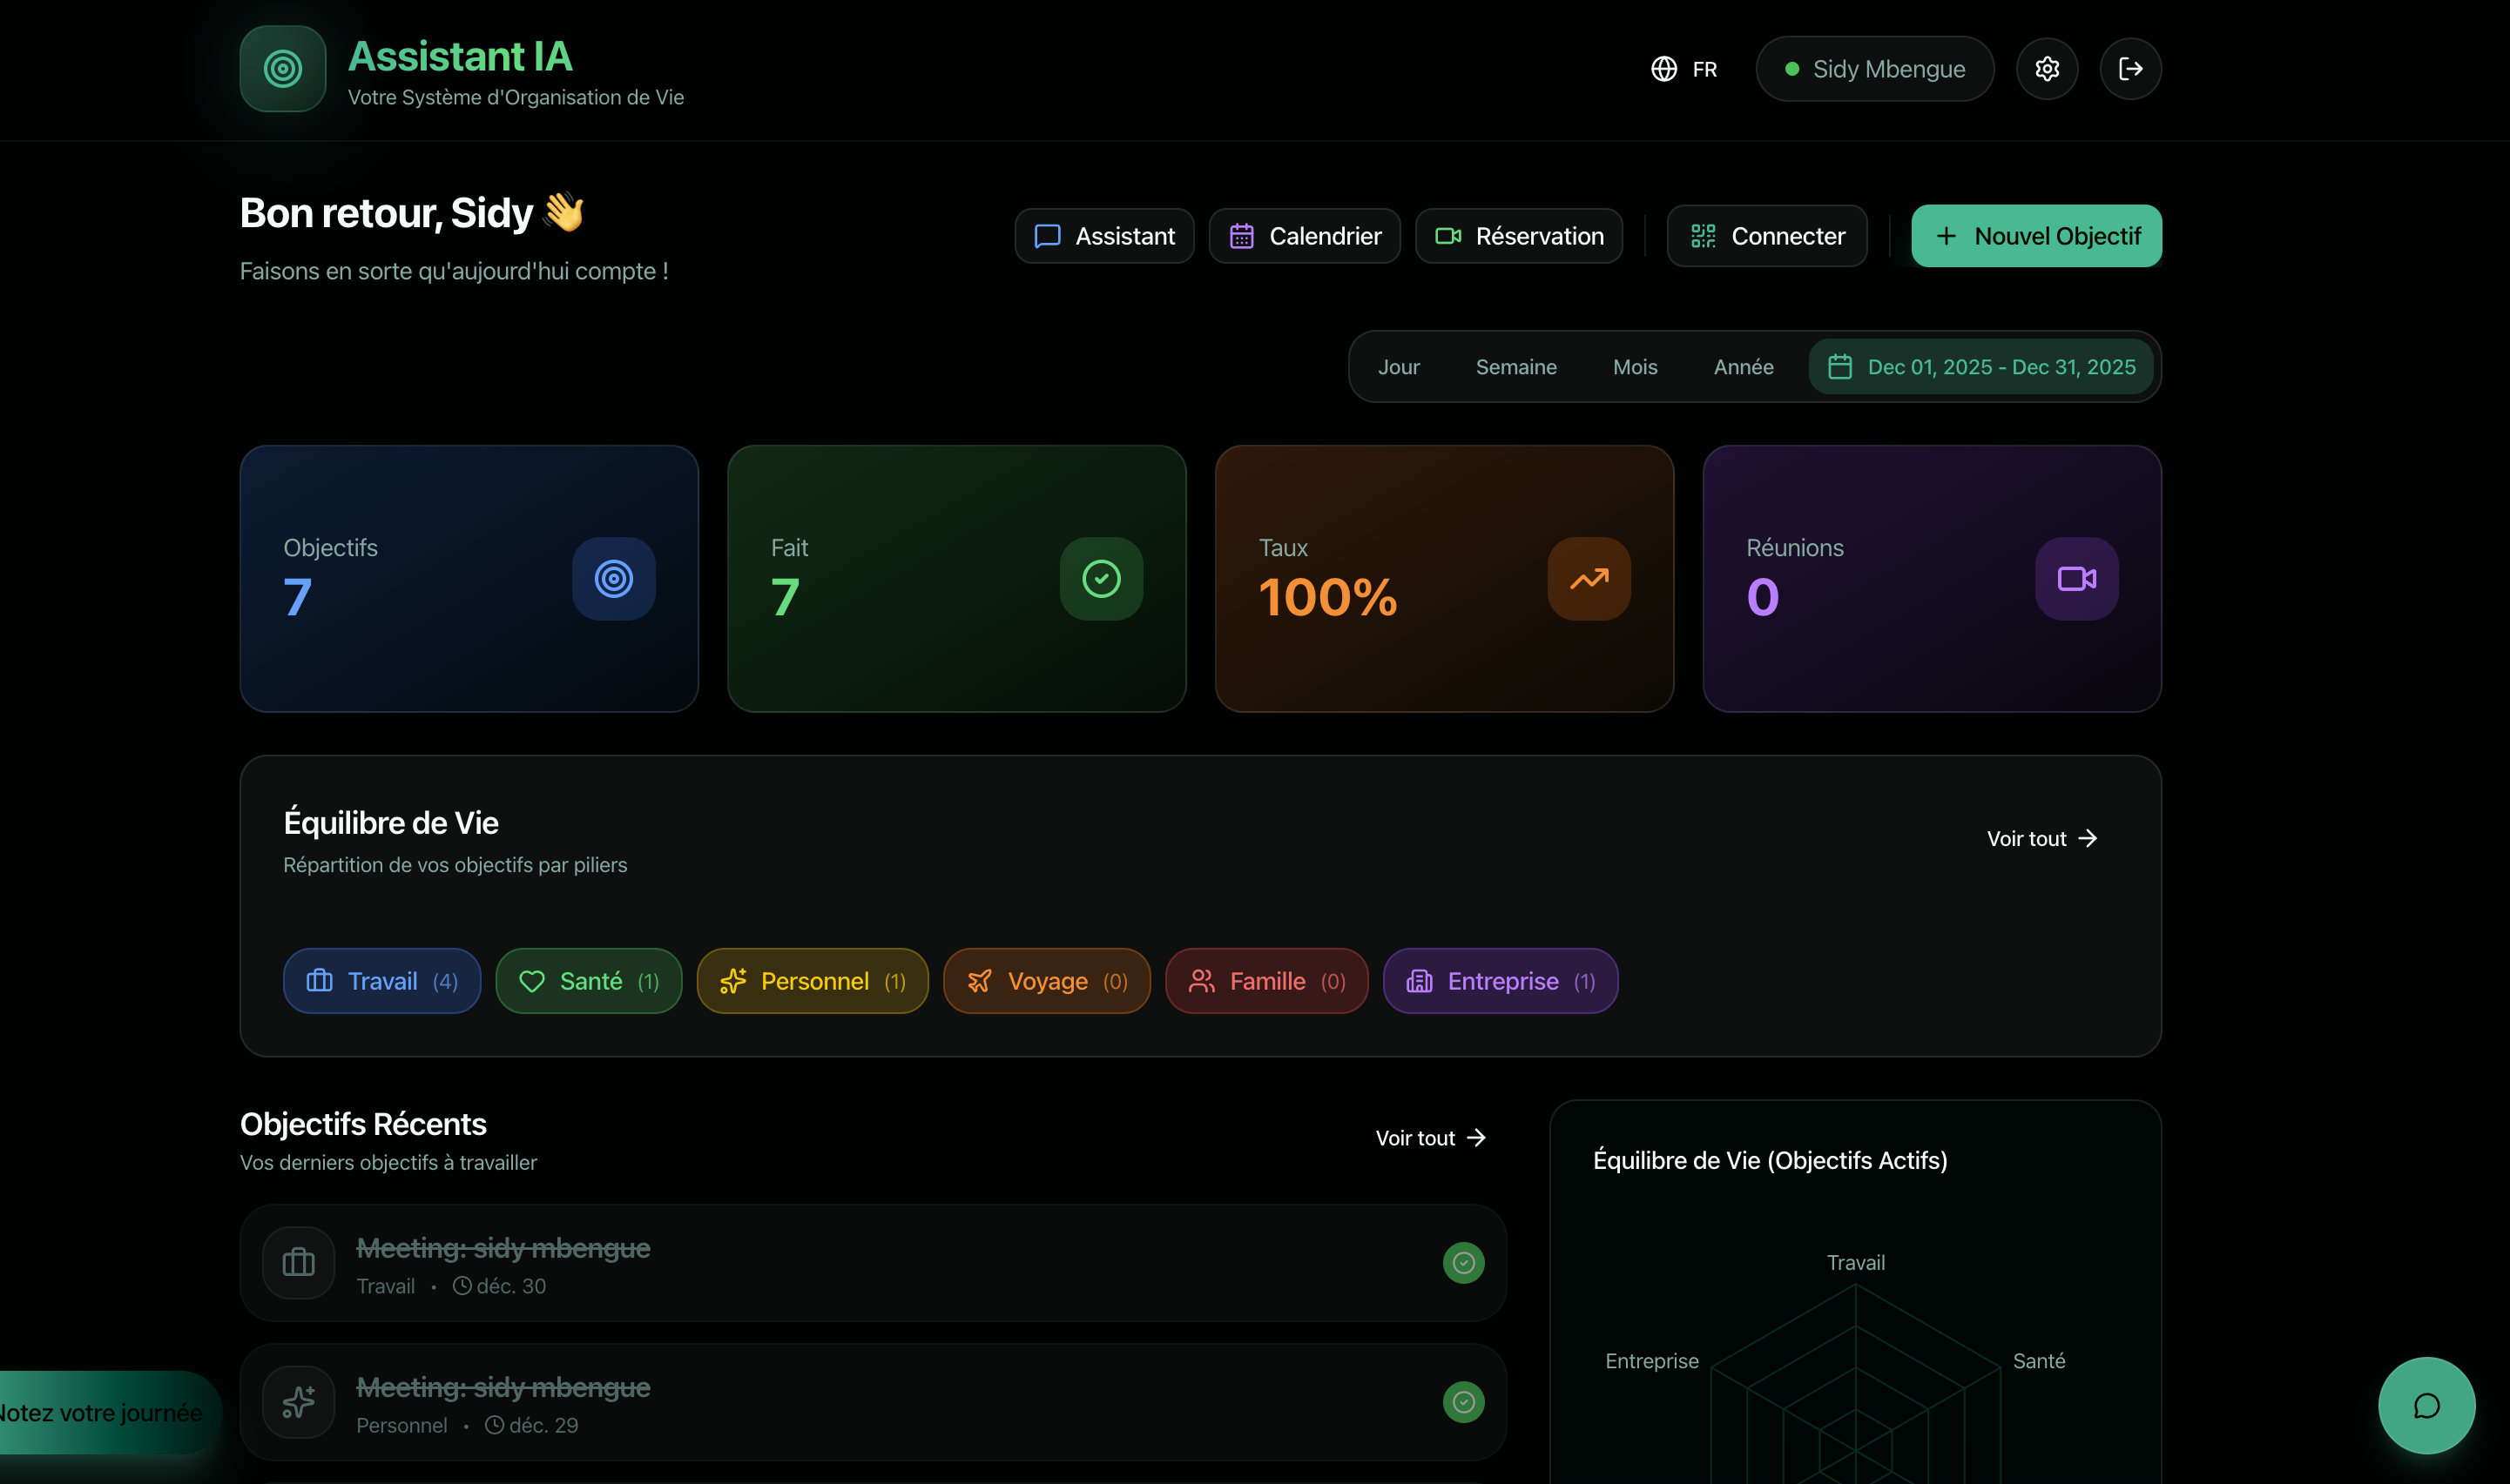This screenshot has width=2510, height=1484.
Task: Follow Voir tout link in Objectifs Récents
Action: 1431,1138
